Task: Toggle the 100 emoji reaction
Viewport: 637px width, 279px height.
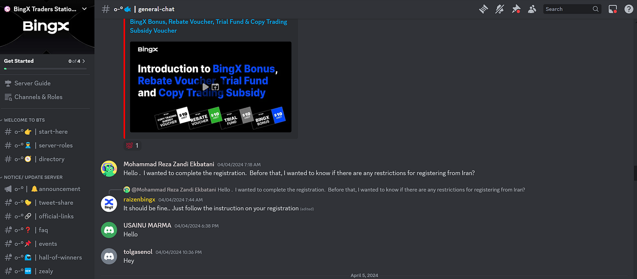Action: (x=132, y=146)
